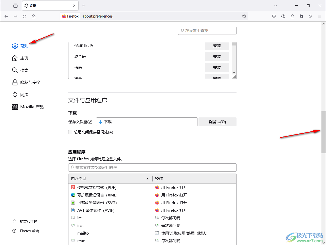Open the application hamburger menu
326x245 pixels.
tap(320, 16)
